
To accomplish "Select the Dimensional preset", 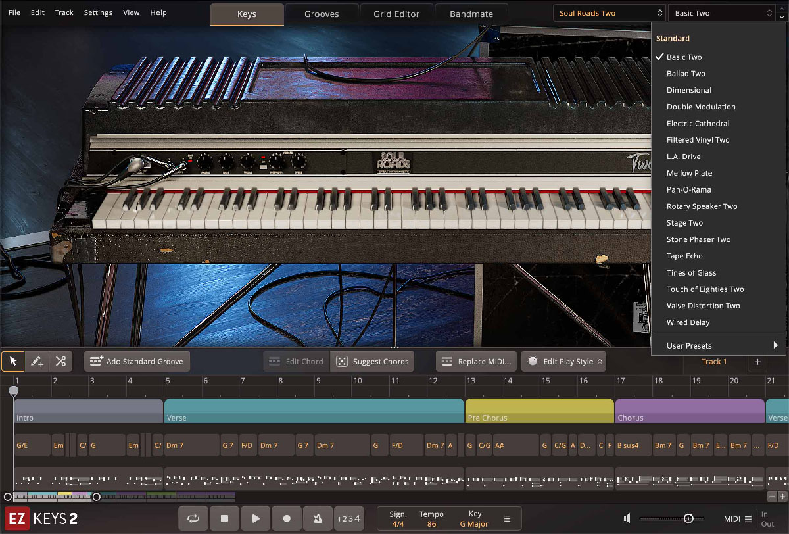I will click(x=719, y=90).
